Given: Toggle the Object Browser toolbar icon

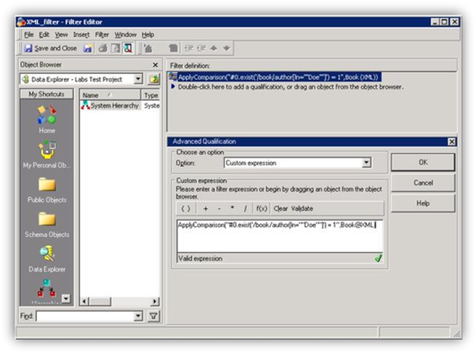Looking at the screenshot, I should (128, 48).
